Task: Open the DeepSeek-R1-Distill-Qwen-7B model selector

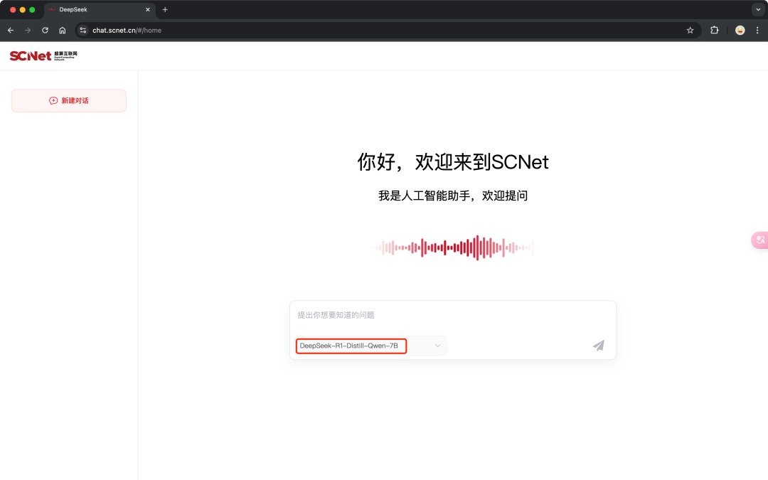Action: point(351,346)
